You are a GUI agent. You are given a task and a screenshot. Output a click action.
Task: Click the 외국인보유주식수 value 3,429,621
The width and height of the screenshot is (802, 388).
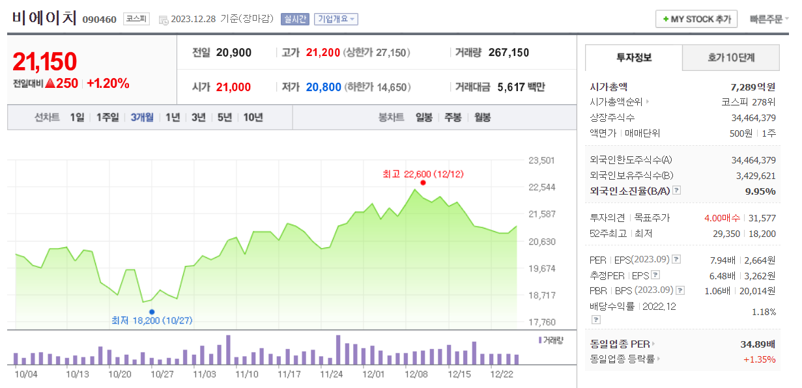pos(756,175)
